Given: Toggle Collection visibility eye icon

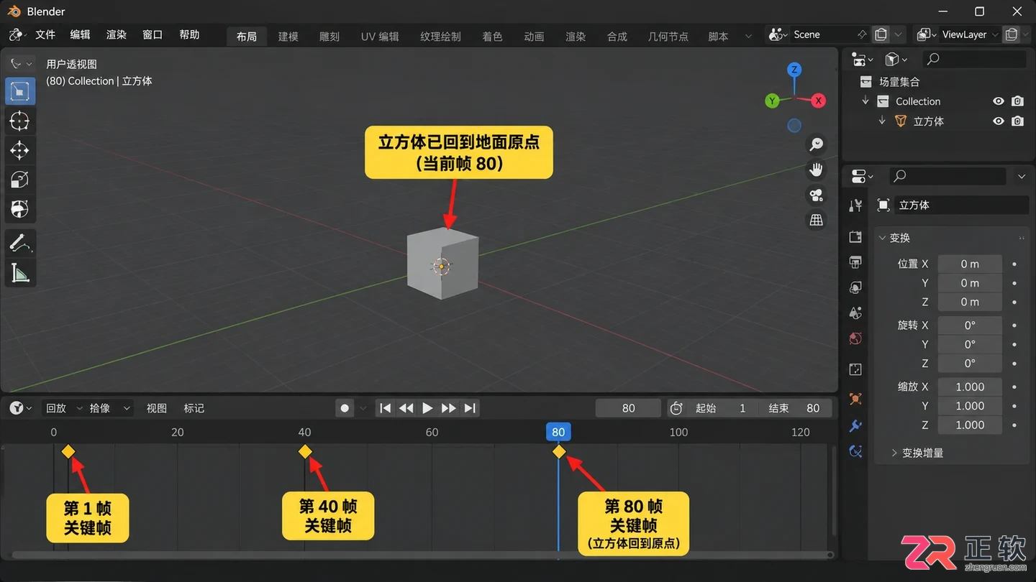Looking at the screenshot, I should (998, 101).
